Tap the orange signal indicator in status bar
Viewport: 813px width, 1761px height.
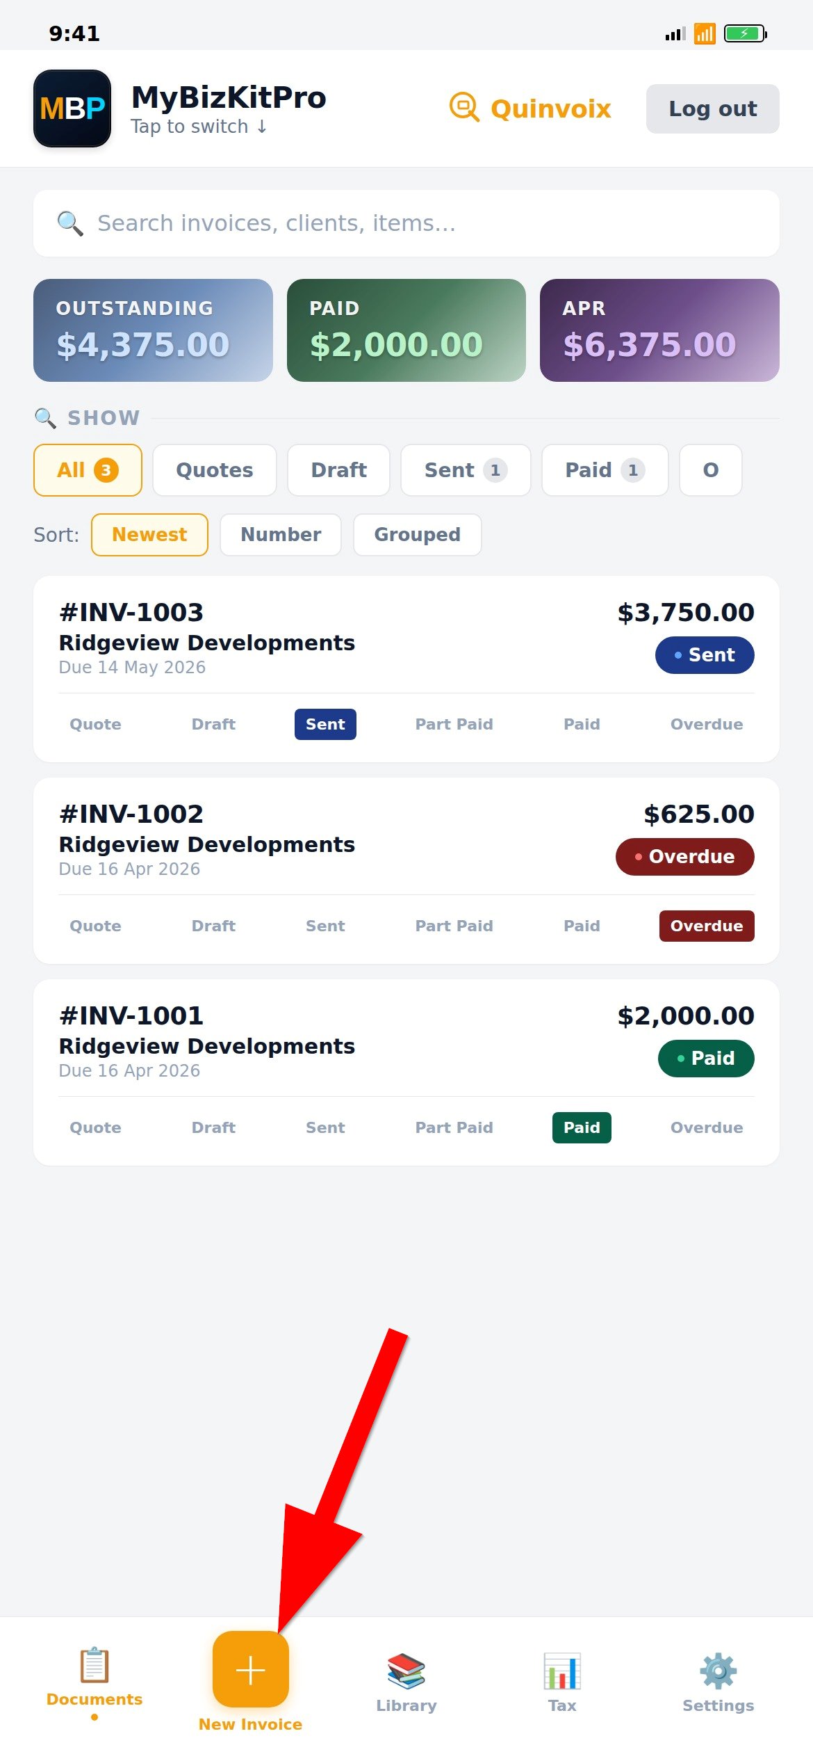(x=705, y=33)
